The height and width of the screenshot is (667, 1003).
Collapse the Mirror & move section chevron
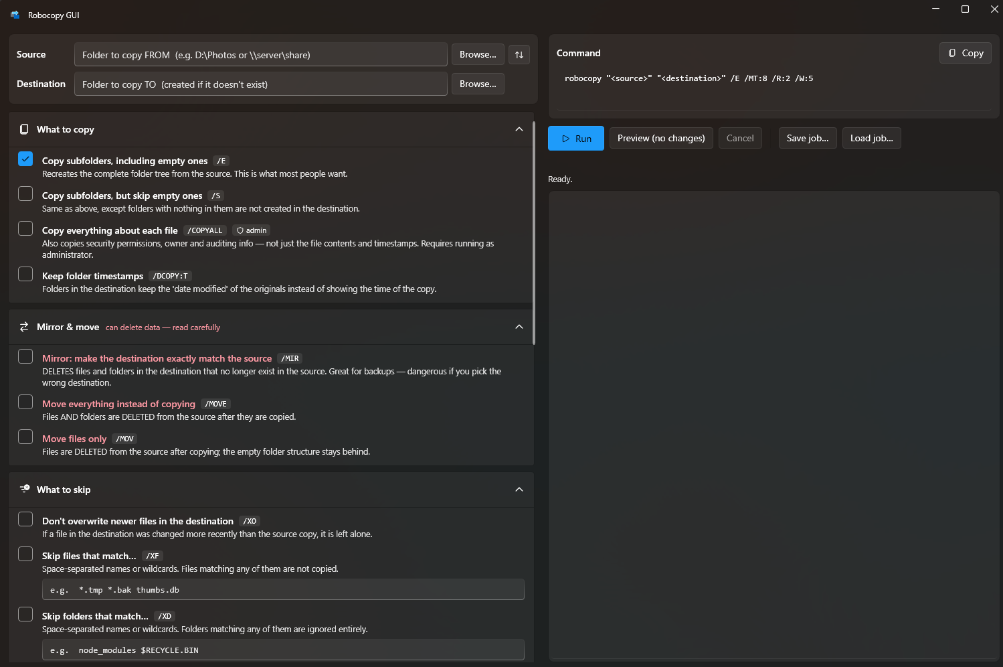(x=519, y=327)
